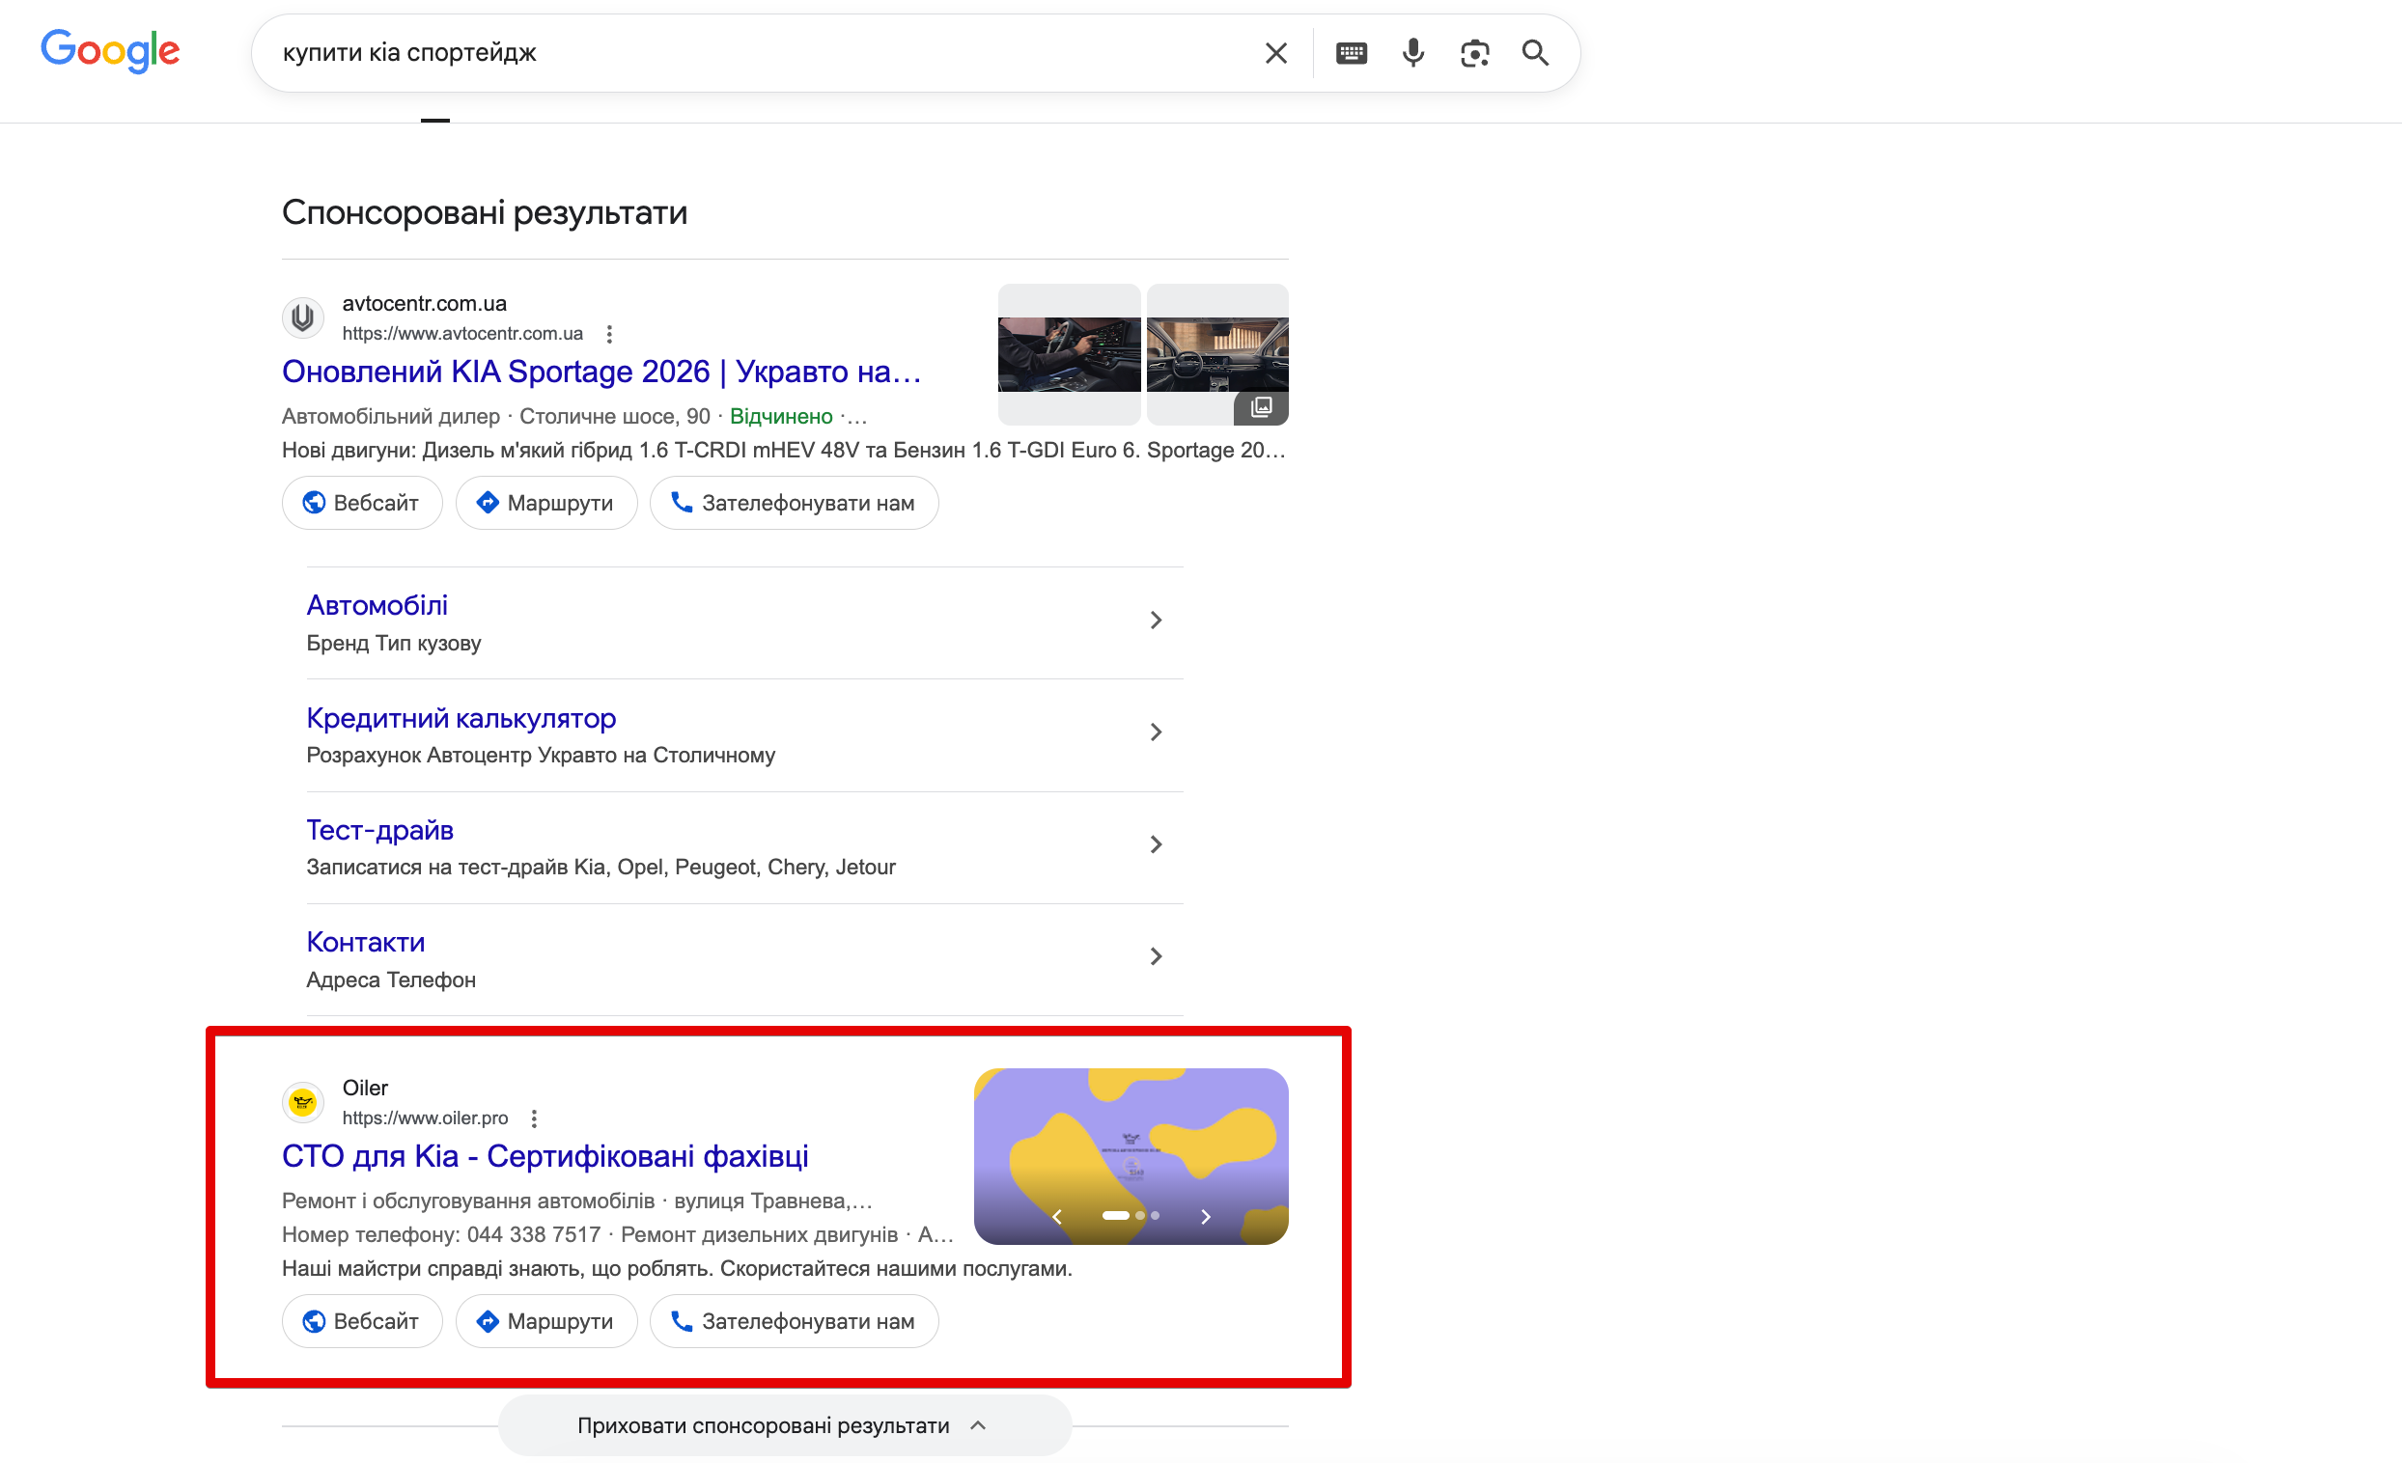Click Зателефонувати нам under Oiler ad
Viewport: 2402px width, 1463px height.
click(794, 1322)
